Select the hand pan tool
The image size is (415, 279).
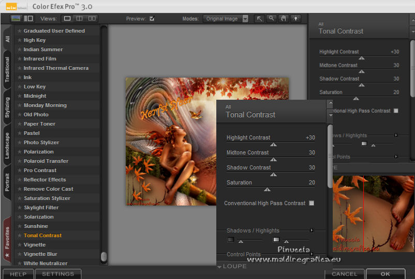click(284, 19)
